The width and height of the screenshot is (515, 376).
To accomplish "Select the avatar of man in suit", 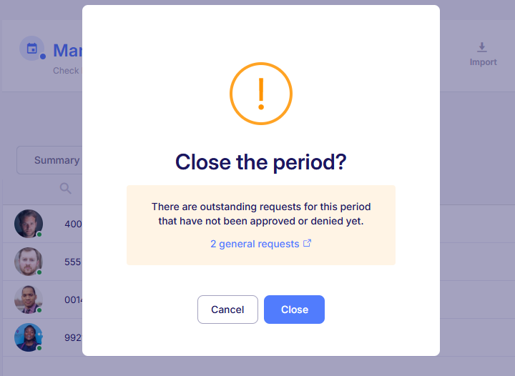I will click(29, 300).
